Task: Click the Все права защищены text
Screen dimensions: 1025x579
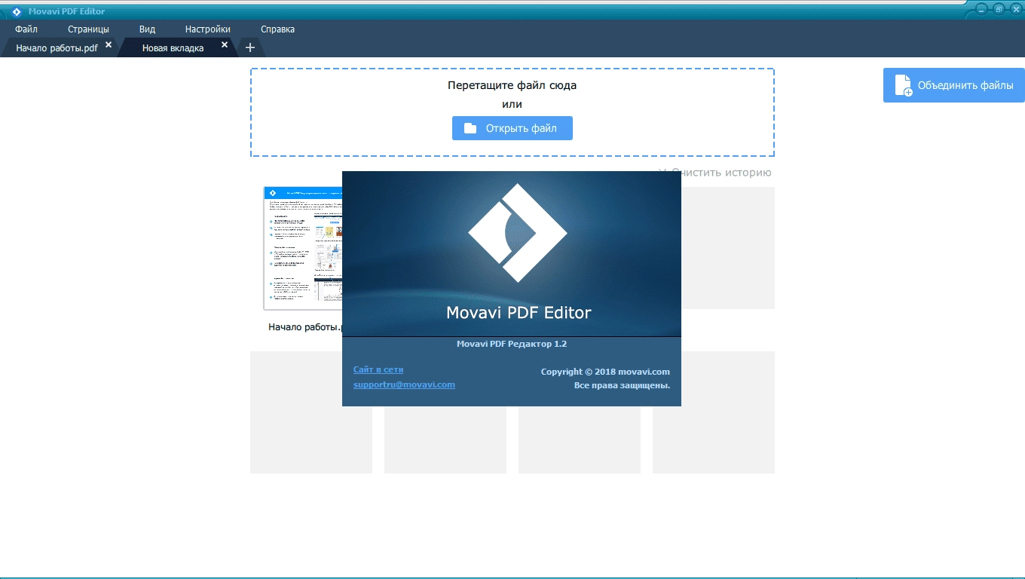Action: [x=623, y=385]
